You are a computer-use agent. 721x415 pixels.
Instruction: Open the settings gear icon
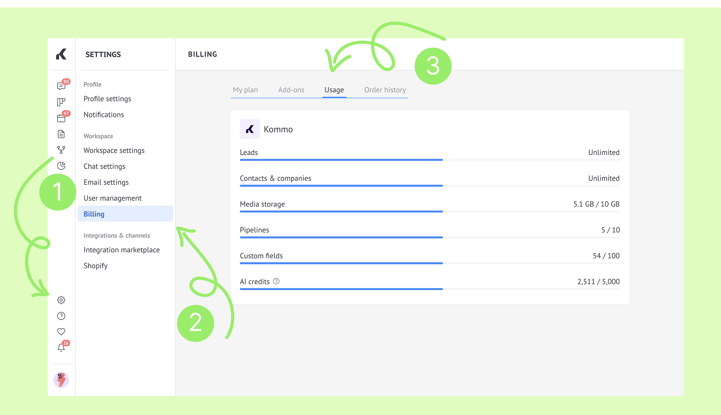point(61,300)
